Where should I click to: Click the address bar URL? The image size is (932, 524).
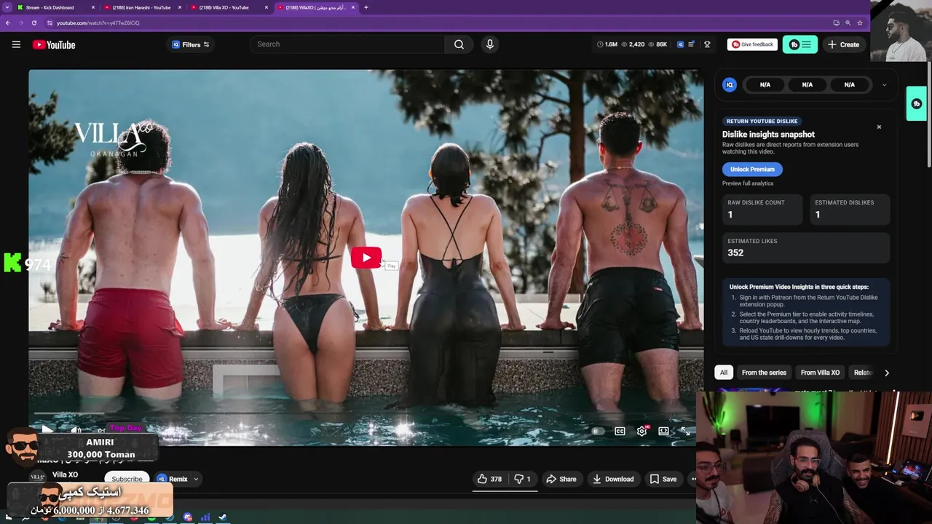[x=98, y=23]
